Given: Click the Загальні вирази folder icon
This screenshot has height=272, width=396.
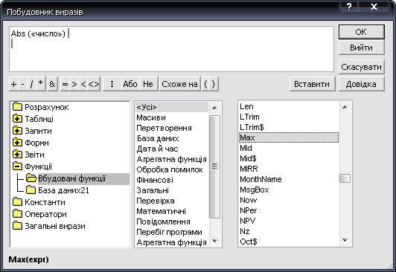Looking at the screenshot, I should point(17,226).
